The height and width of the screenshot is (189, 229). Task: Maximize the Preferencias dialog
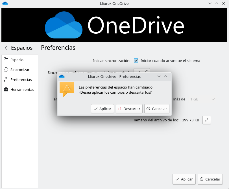[x=166, y=76]
